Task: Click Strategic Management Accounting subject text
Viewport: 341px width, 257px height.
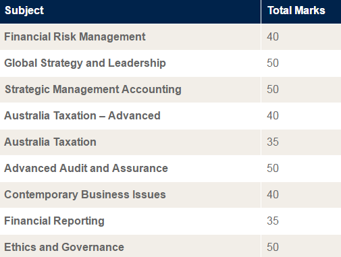Action: (x=93, y=90)
